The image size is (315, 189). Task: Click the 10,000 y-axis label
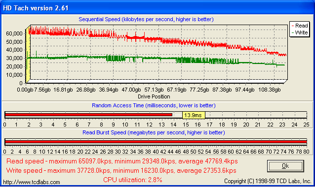14,75
